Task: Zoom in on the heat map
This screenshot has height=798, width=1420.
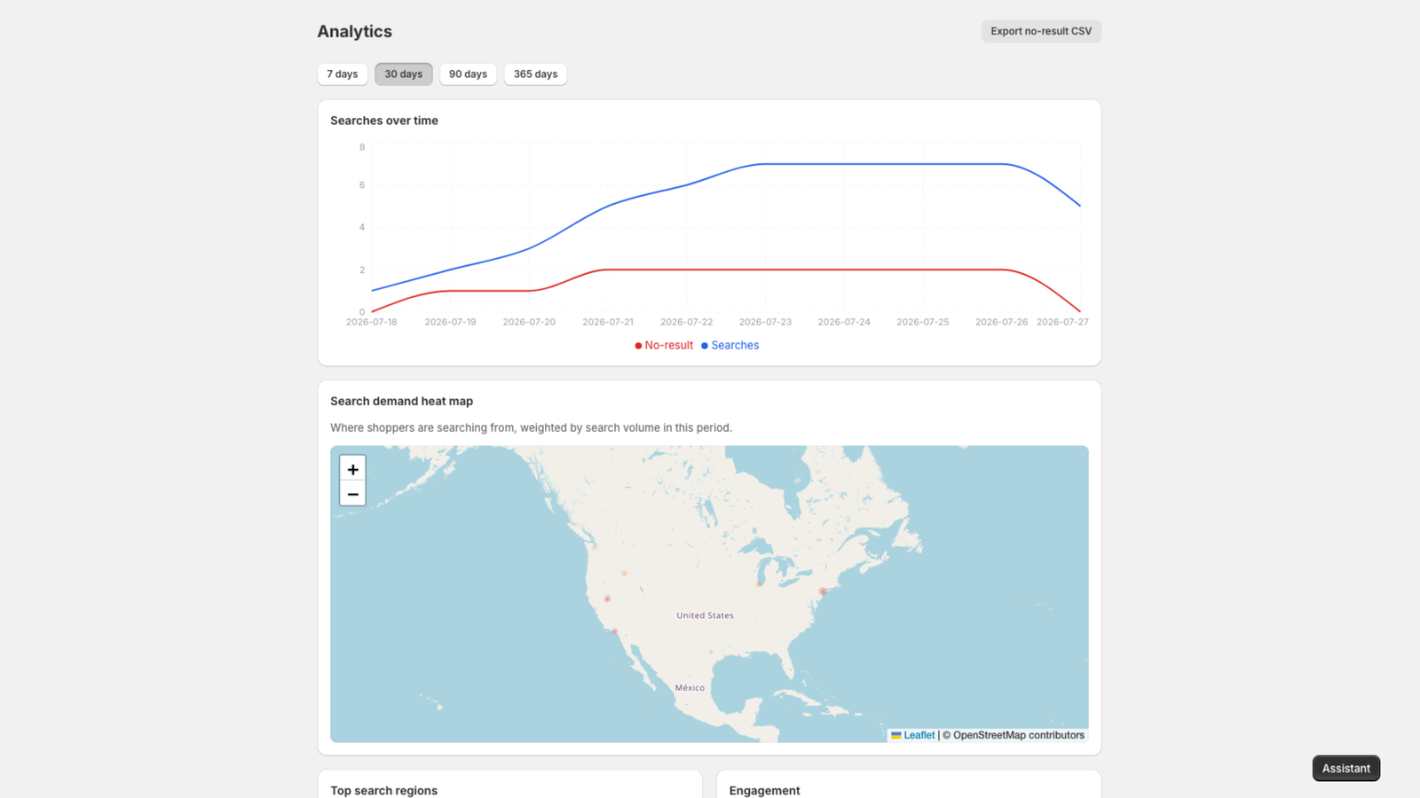Action: coord(352,469)
